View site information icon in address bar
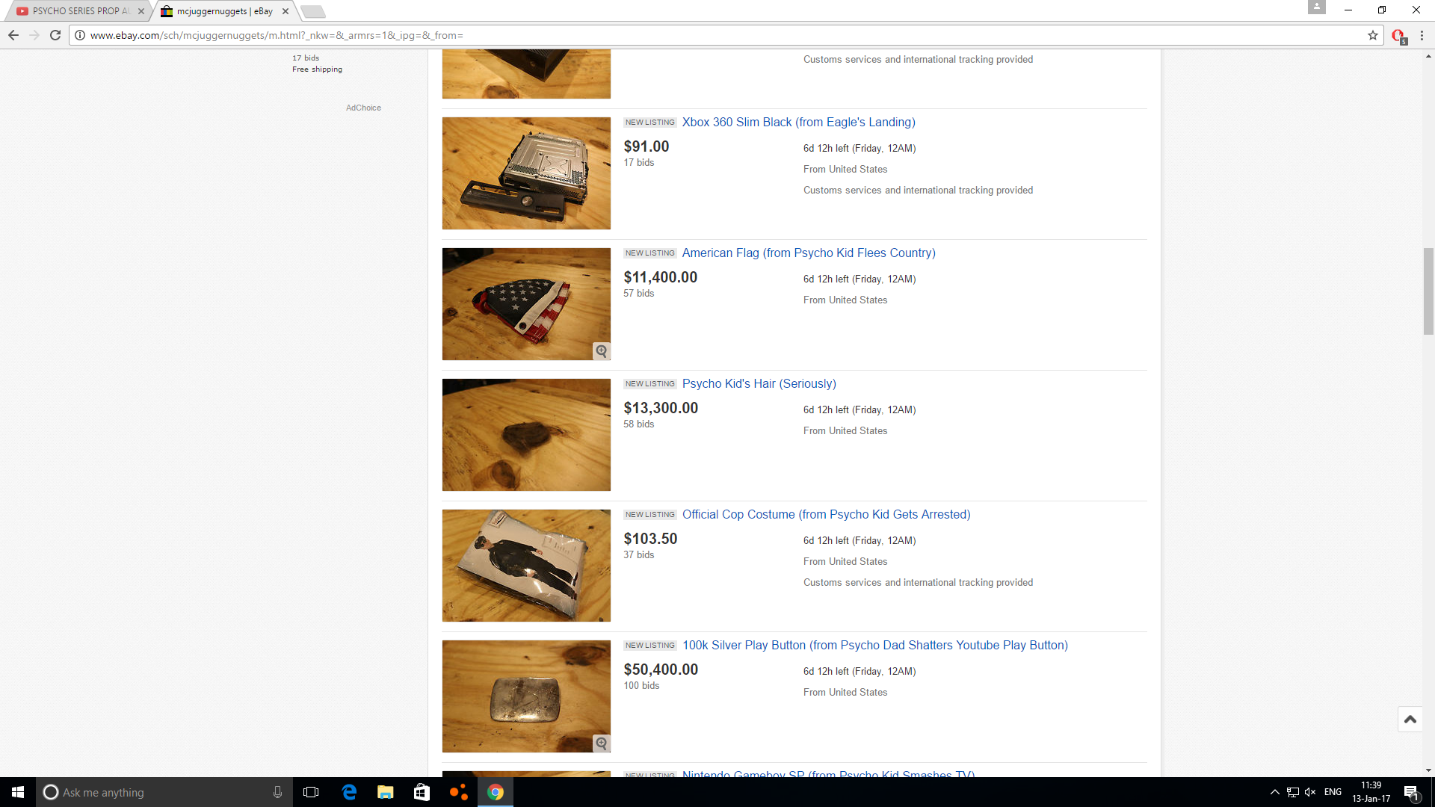 80,35
